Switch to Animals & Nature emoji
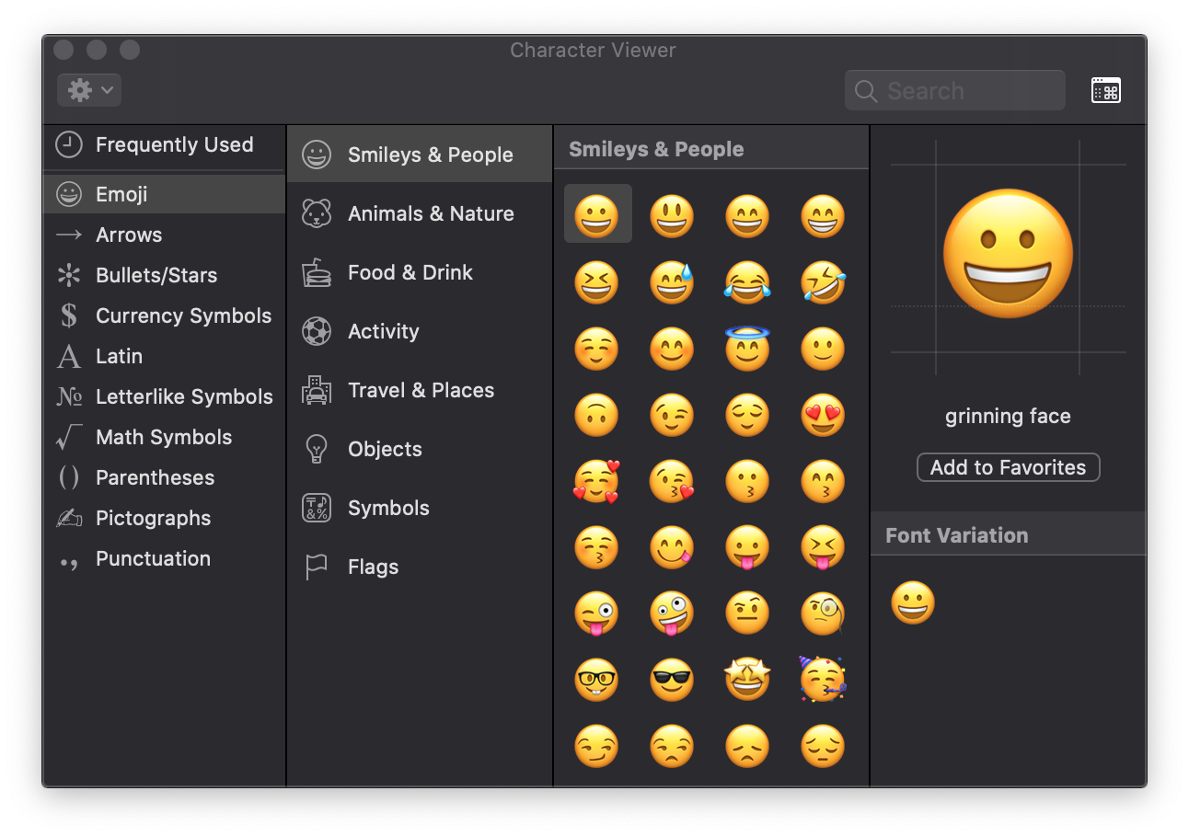This screenshot has height=837, width=1189. pyautogui.click(x=430, y=213)
